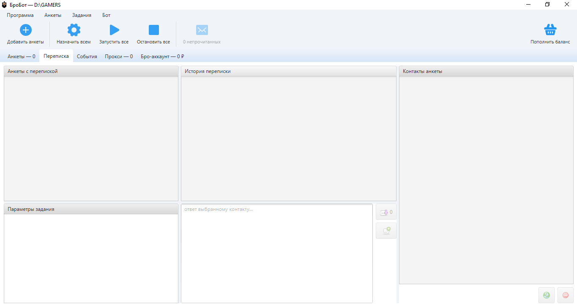Click the speech bubble with plus button
The image size is (577, 307).
coord(386,231)
